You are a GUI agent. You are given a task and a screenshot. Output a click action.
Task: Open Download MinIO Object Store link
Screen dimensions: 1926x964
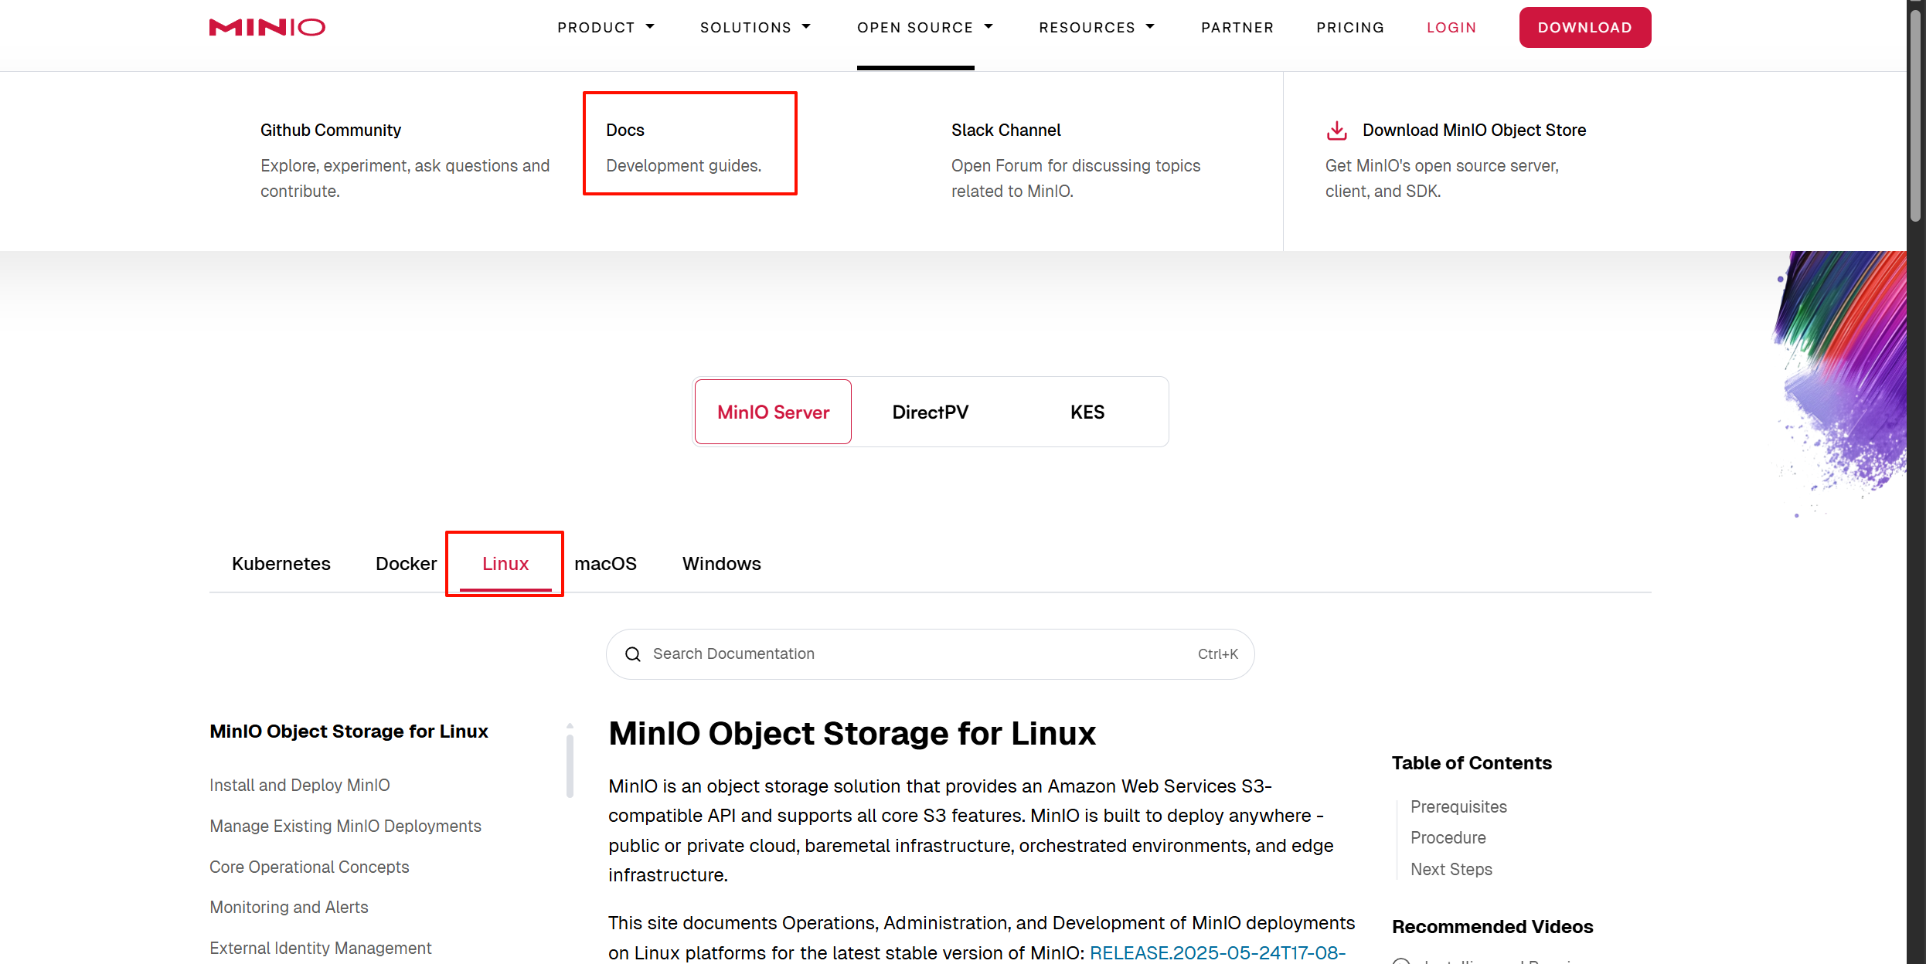(1474, 131)
